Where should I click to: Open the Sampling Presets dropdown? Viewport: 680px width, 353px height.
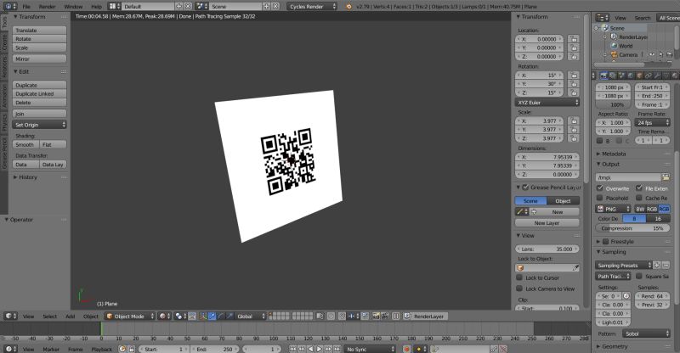[624, 265]
